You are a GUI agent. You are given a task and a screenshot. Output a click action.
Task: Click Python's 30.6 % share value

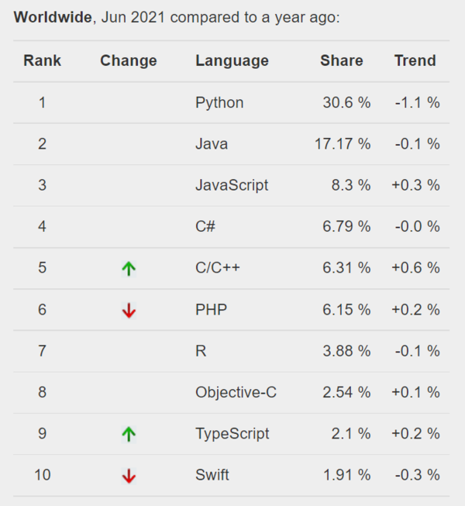346,102
